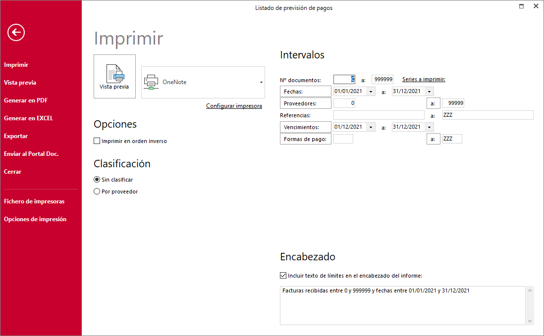
Task: Select Generar en PDF
Action: (x=26, y=100)
